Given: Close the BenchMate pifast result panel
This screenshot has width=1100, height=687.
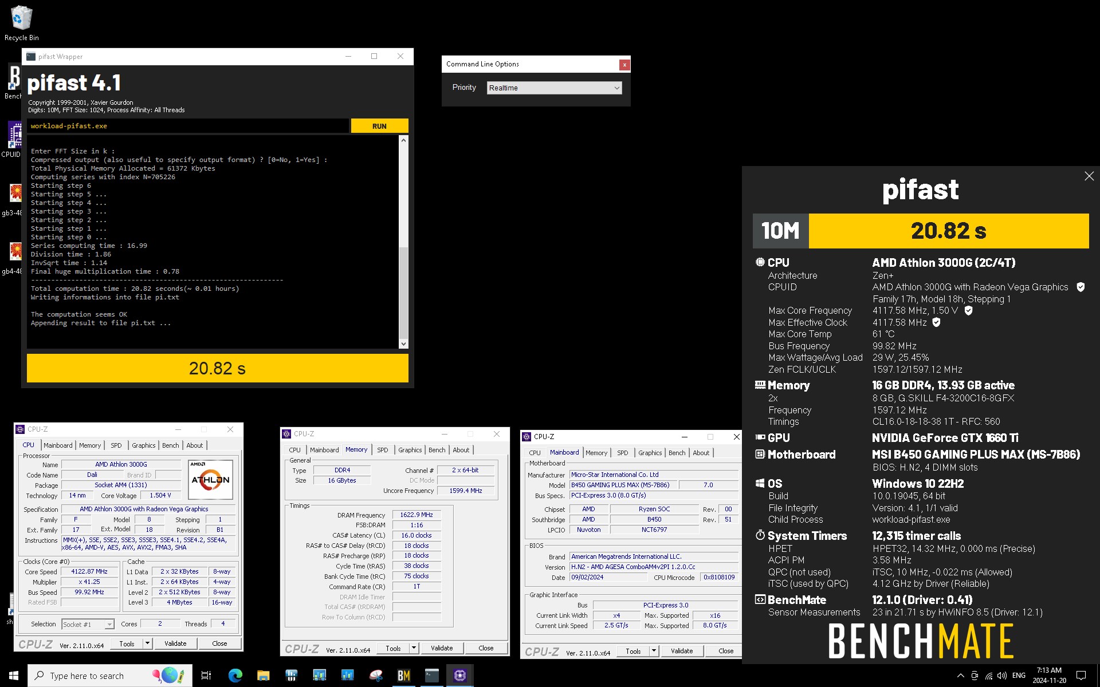Looking at the screenshot, I should click(1089, 176).
